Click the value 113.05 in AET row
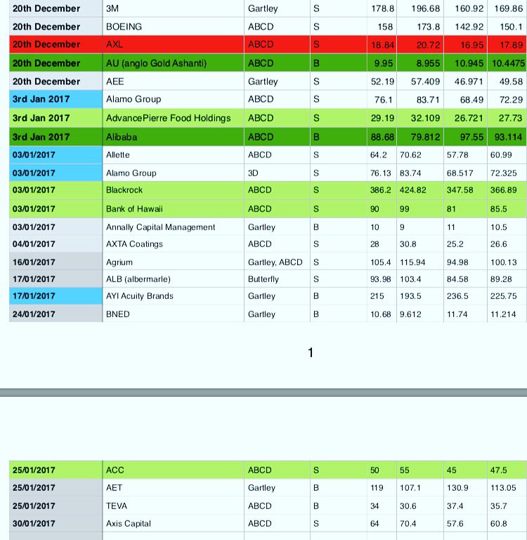This screenshot has width=527, height=540. point(503,488)
